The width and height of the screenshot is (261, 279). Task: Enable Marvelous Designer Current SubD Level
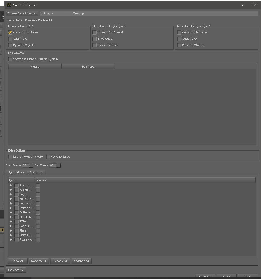coord(179,32)
